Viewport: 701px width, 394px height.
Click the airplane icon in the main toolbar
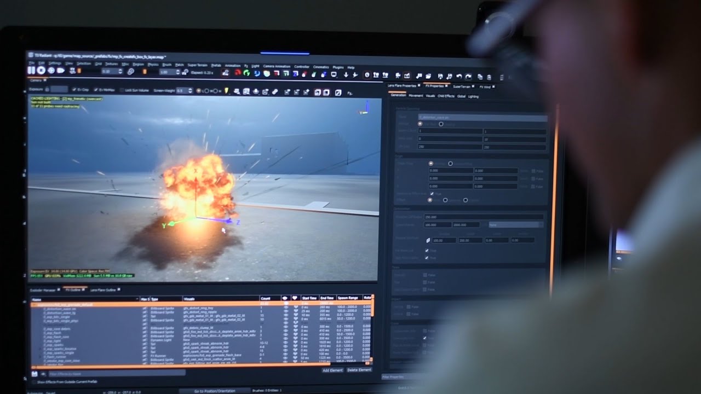click(x=355, y=75)
